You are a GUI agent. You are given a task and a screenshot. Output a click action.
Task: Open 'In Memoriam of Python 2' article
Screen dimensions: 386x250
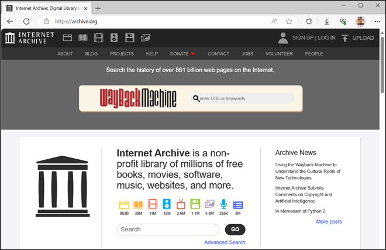coord(300,211)
